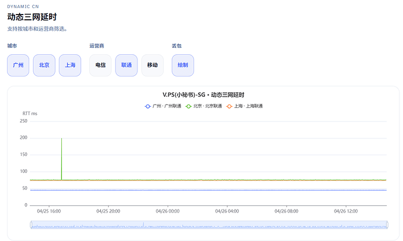Click the left handle of the zoom slider
Screen dimensions: 403x241
coord(31,225)
